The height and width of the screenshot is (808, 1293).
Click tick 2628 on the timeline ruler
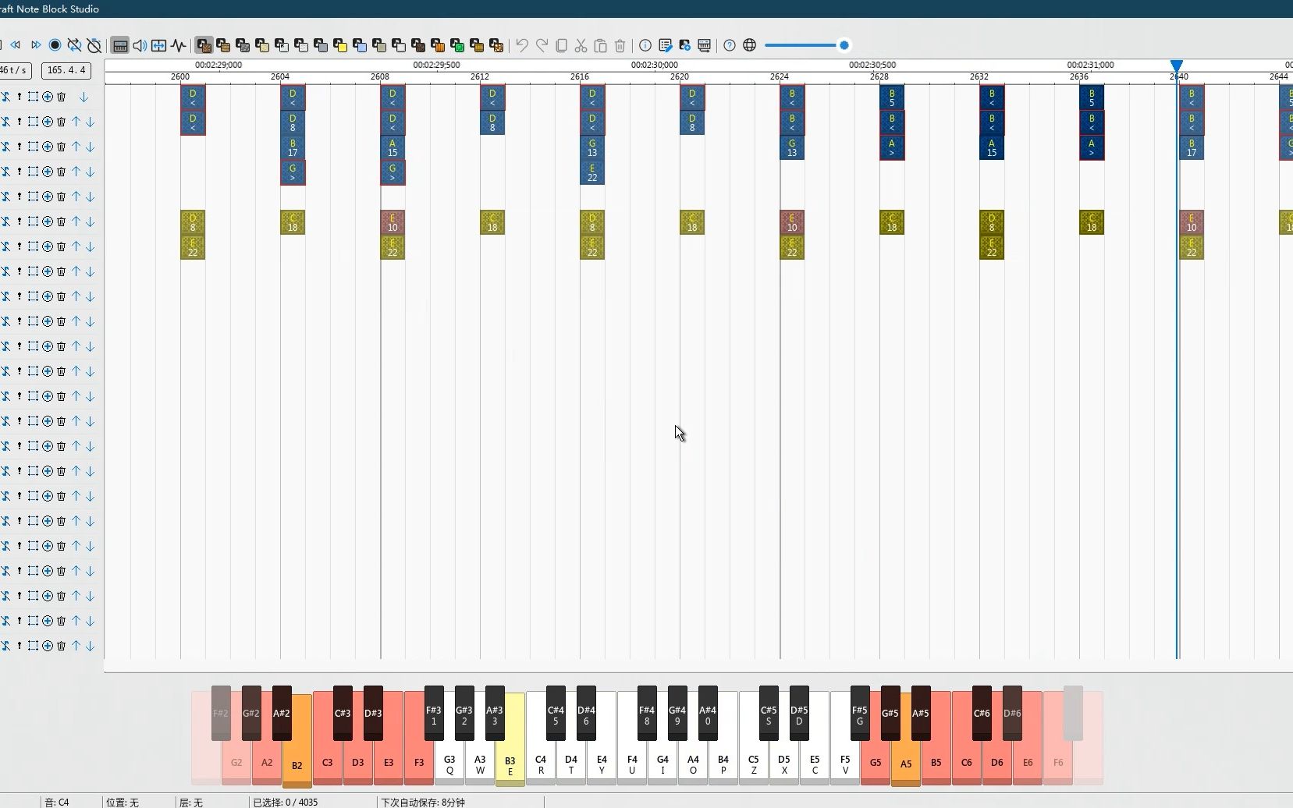click(x=879, y=76)
